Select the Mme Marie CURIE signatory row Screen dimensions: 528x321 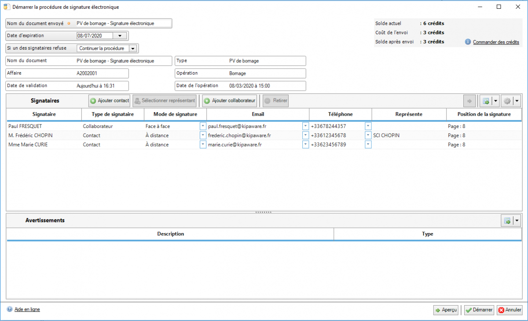point(44,145)
